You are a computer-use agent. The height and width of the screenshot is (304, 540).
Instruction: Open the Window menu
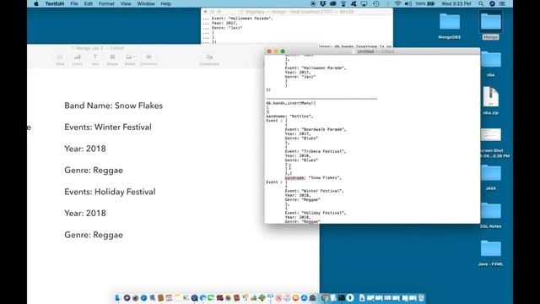[x=146, y=3]
